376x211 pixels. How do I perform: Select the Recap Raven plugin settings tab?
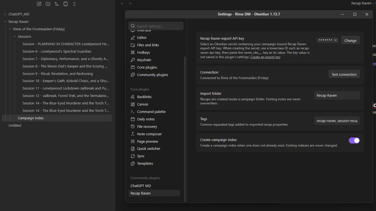154,193
